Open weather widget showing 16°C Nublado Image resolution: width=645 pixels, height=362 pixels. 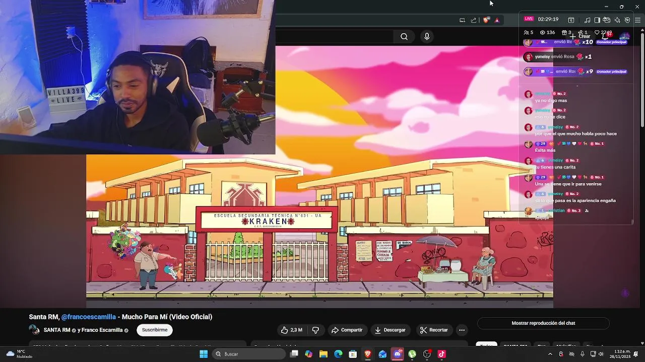pyautogui.click(x=19, y=354)
